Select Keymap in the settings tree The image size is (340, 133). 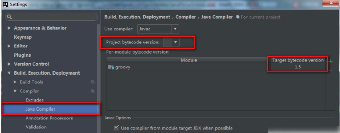[23, 37]
